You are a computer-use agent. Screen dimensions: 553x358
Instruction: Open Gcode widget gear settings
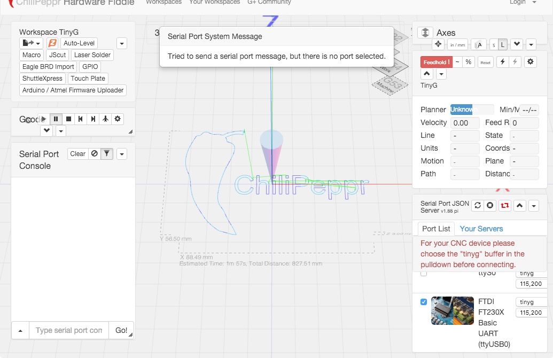[x=118, y=119]
